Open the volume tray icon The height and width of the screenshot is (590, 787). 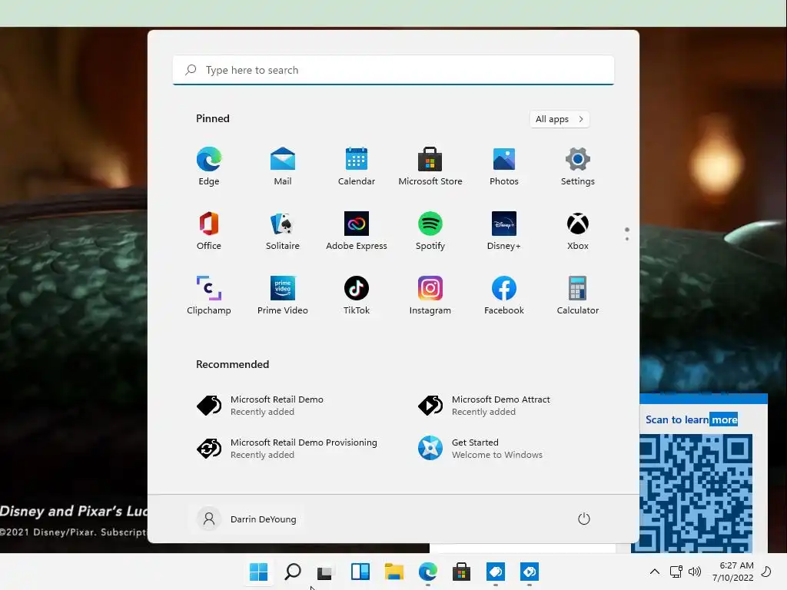[695, 572]
